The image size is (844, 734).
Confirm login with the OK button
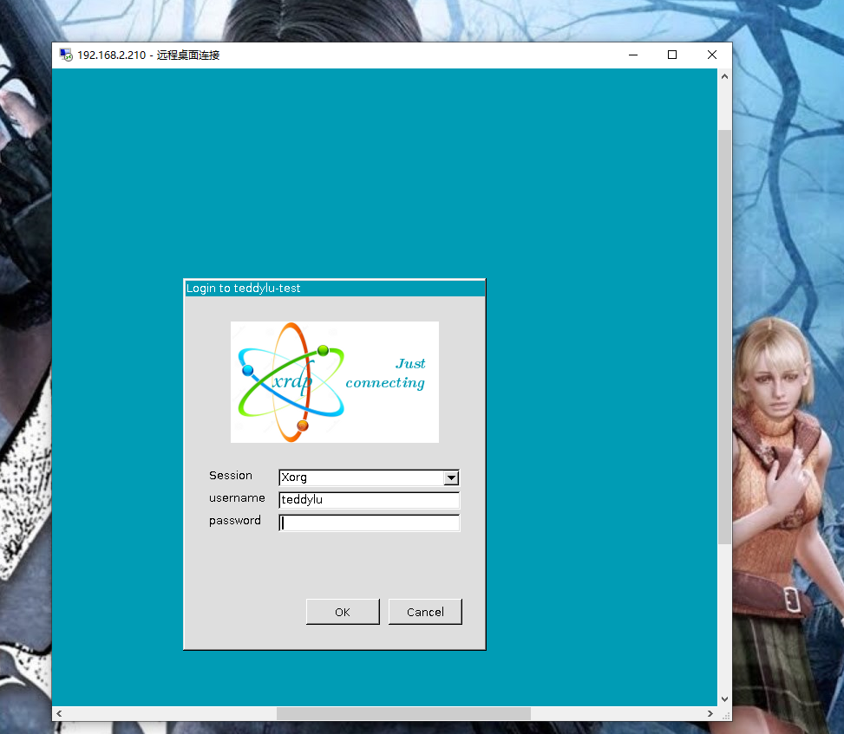(x=343, y=612)
